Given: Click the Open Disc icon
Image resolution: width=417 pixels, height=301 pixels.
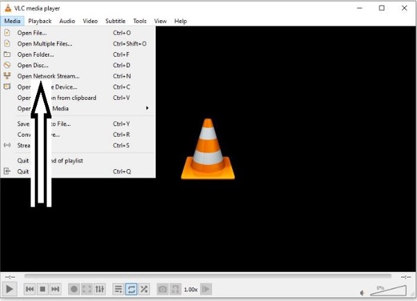Looking at the screenshot, I should point(7,65).
